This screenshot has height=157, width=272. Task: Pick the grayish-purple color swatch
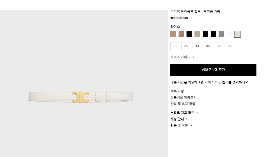click(x=221, y=34)
